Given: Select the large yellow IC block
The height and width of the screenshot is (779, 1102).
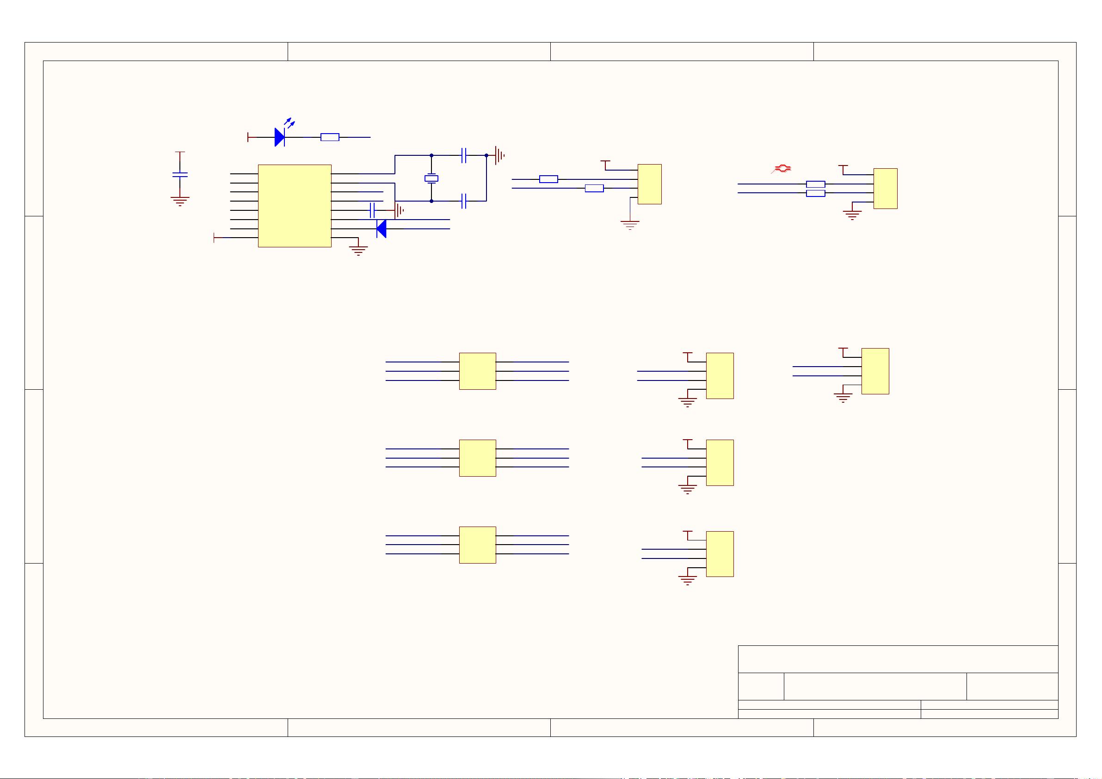Looking at the screenshot, I should (295, 206).
